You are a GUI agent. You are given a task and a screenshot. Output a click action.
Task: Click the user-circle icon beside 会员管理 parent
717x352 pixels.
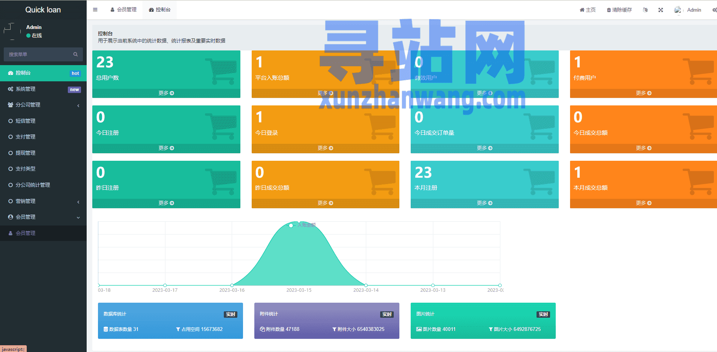tap(11, 217)
